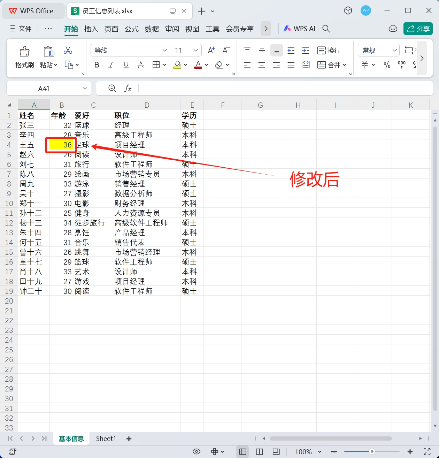The width and height of the screenshot is (439, 458).
Task: Activate the cut scissors tool
Action: click(x=68, y=51)
